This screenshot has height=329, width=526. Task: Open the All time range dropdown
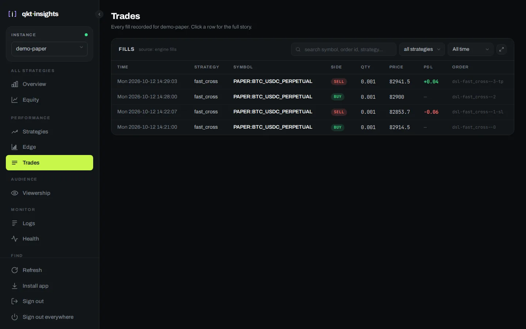470,49
